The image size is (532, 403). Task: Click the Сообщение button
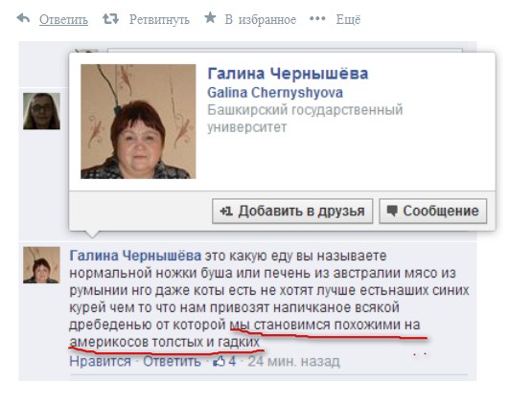[x=433, y=212]
